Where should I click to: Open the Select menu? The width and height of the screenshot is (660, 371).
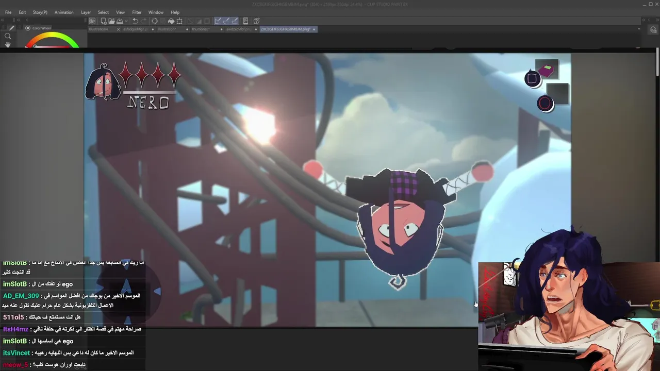103,12
